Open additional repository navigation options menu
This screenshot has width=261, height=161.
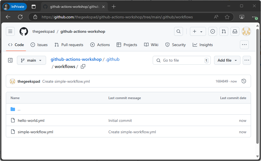click(244, 45)
